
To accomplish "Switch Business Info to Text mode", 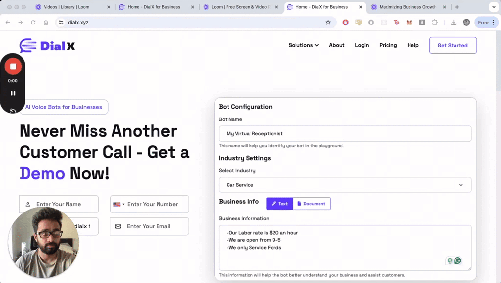I will click(x=279, y=204).
